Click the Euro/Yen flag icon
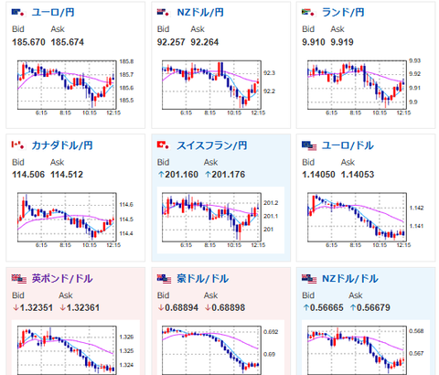 click(18, 13)
